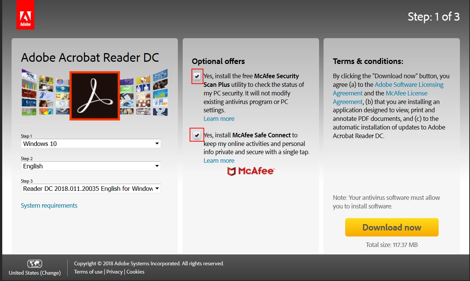Open Learn more for Safe Connect

[219, 161]
